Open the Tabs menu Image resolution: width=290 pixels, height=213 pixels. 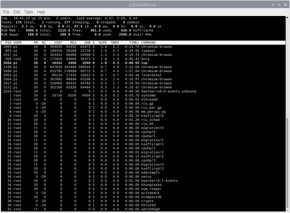click(x=28, y=12)
